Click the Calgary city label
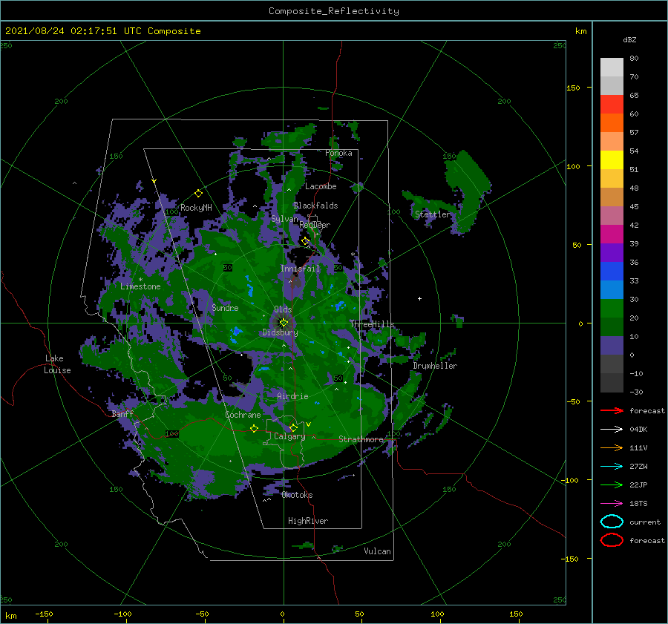This screenshot has width=668, height=624. (x=289, y=436)
